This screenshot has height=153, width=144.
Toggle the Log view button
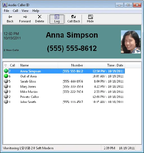click(x=57, y=19)
